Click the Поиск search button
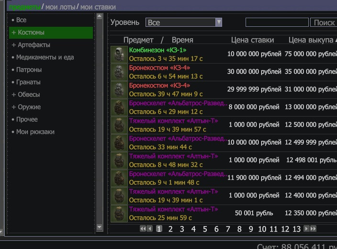Viewport: 337px width, 249px height. pyautogui.click(x=324, y=22)
